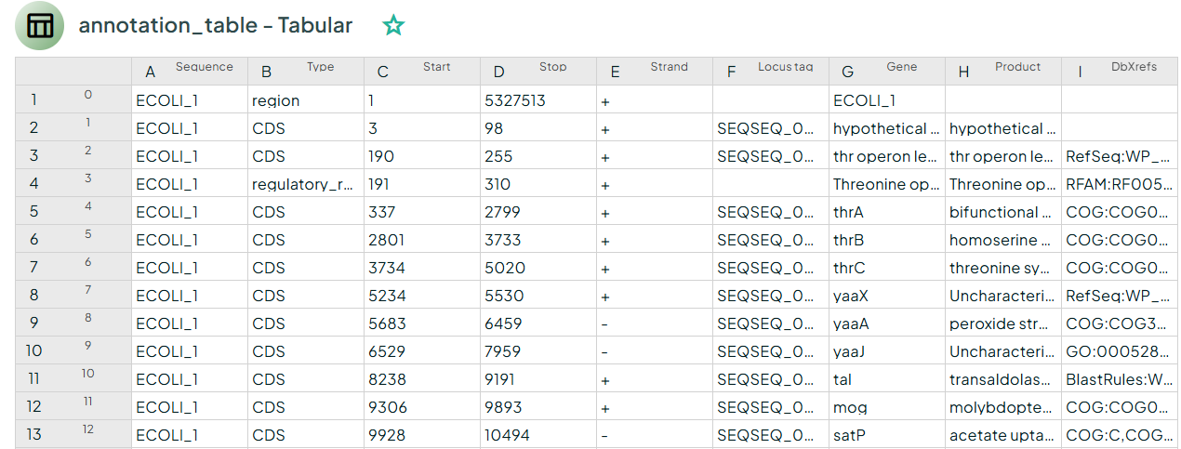Image resolution: width=1181 pixels, height=449 pixels.
Task: Select the Strand column header
Action: coord(655,72)
